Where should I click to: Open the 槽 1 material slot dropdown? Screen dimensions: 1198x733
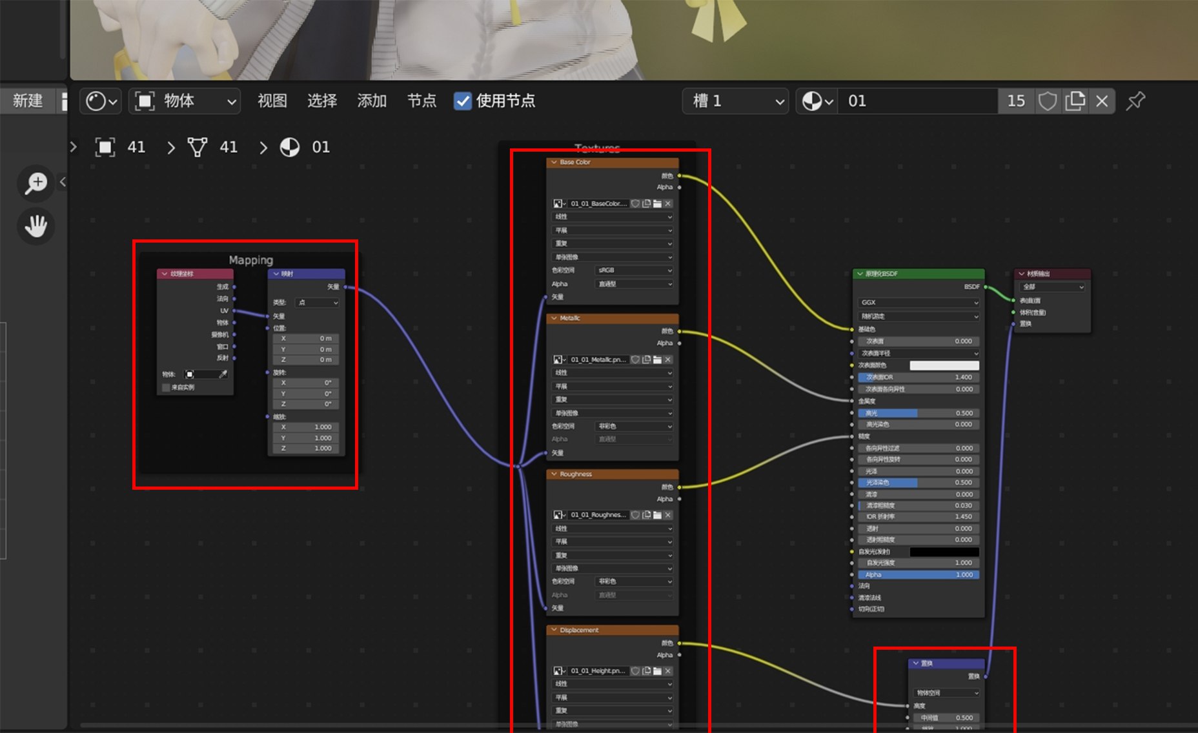coord(735,101)
